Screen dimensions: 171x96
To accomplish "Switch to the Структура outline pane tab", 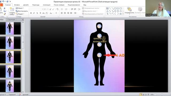I will [x=11, y=19].
